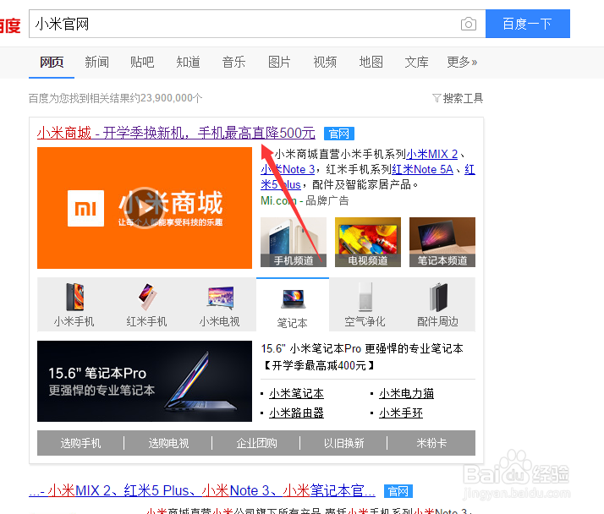Click the camera image search icon
The width and height of the screenshot is (604, 514).
pyautogui.click(x=469, y=24)
